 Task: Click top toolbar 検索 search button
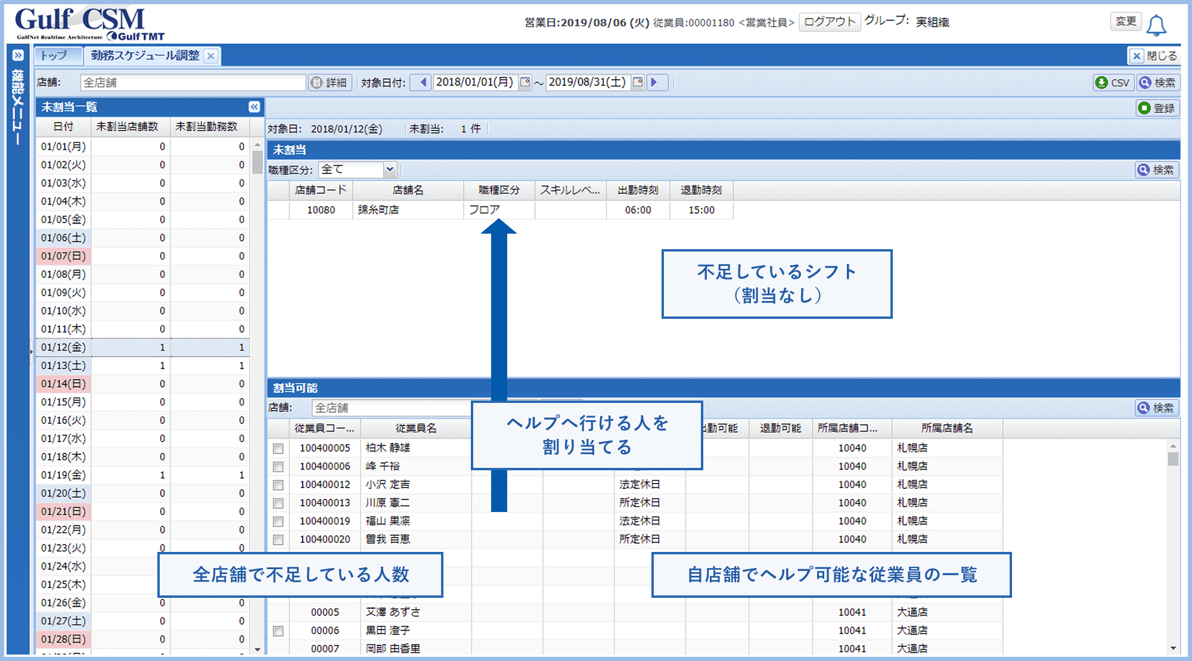coord(1157,82)
